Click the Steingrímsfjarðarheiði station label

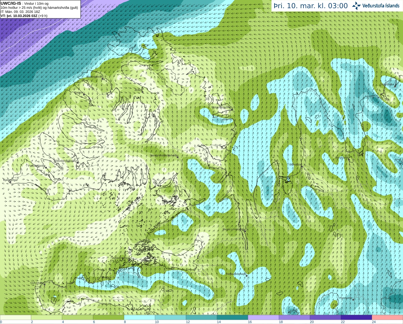pyautogui.click(x=163, y=155)
